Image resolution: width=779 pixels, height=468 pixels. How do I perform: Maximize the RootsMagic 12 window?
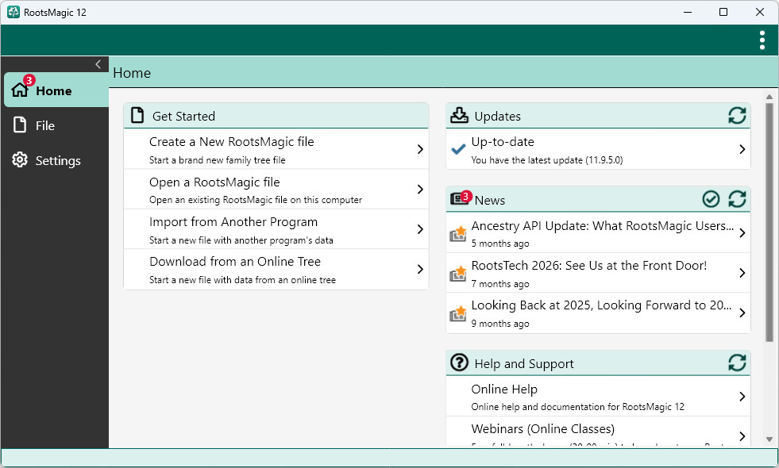723,12
